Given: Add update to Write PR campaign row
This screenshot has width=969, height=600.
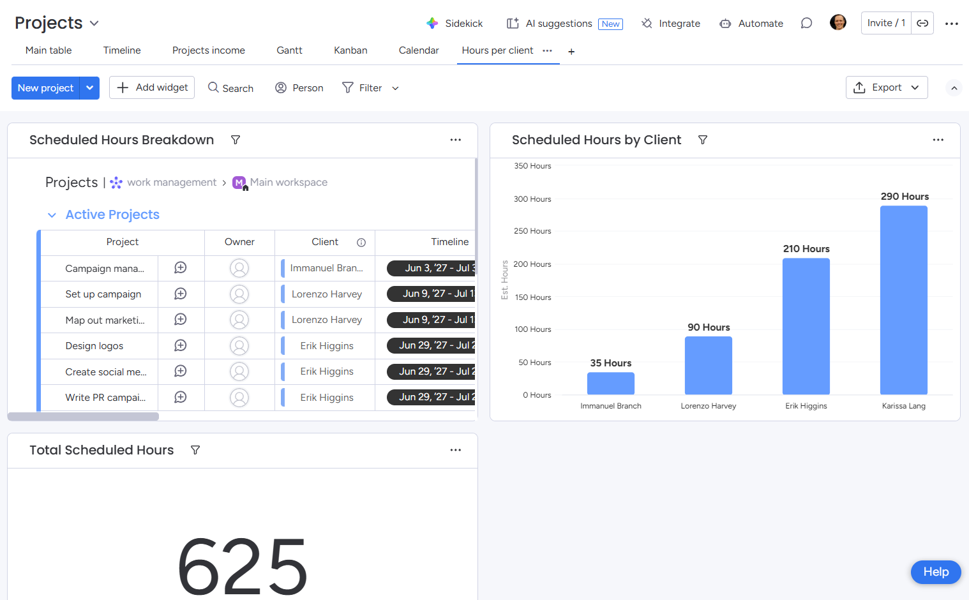Looking at the screenshot, I should [x=181, y=397].
